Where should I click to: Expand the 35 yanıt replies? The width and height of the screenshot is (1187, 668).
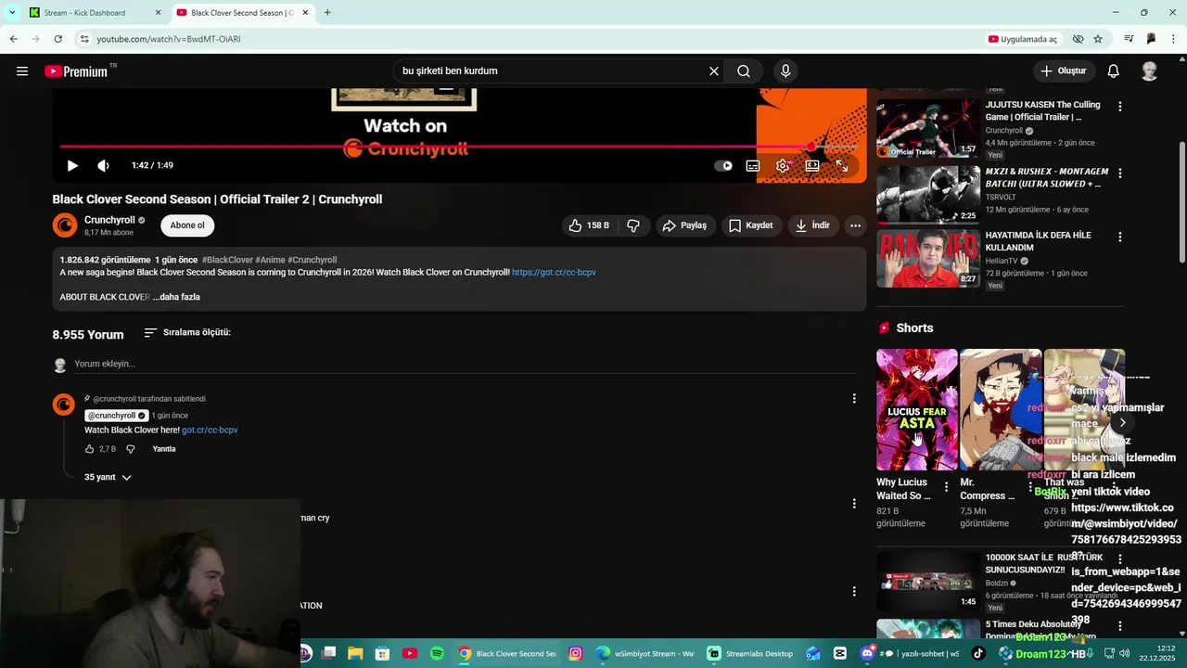point(108,477)
